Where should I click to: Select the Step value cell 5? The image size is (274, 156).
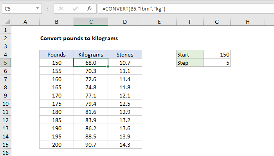(x=216, y=62)
